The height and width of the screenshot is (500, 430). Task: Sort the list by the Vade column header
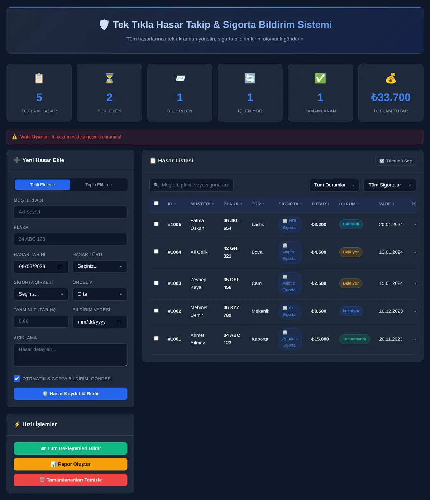[x=387, y=204]
